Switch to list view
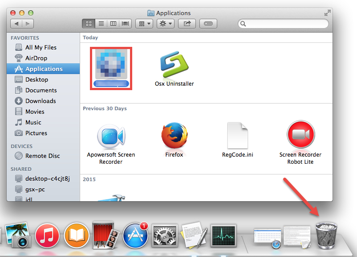The height and width of the screenshot is (257, 357). click(101, 23)
